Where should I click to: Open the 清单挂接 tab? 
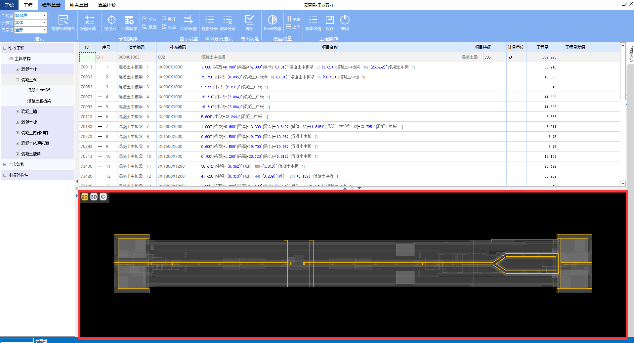pos(106,5)
